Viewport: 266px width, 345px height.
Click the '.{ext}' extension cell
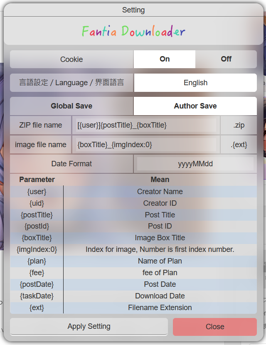click(x=239, y=145)
